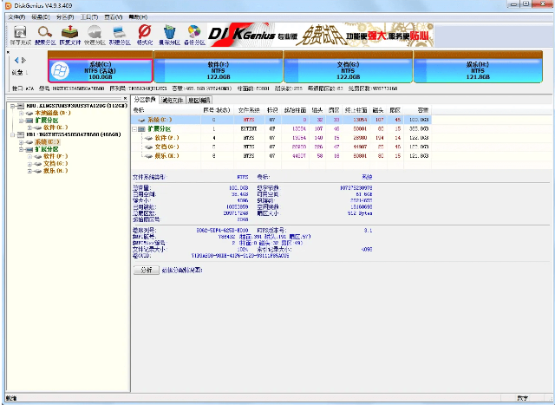The width and height of the screenshot is (555, 405).
Task: Open the 分区(P) menu
Action: 65,16
